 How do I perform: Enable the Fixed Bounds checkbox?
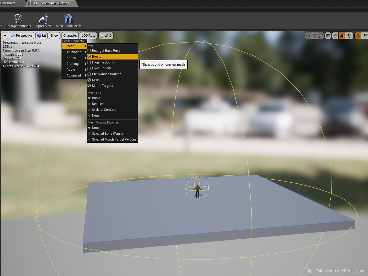point(89,68)
